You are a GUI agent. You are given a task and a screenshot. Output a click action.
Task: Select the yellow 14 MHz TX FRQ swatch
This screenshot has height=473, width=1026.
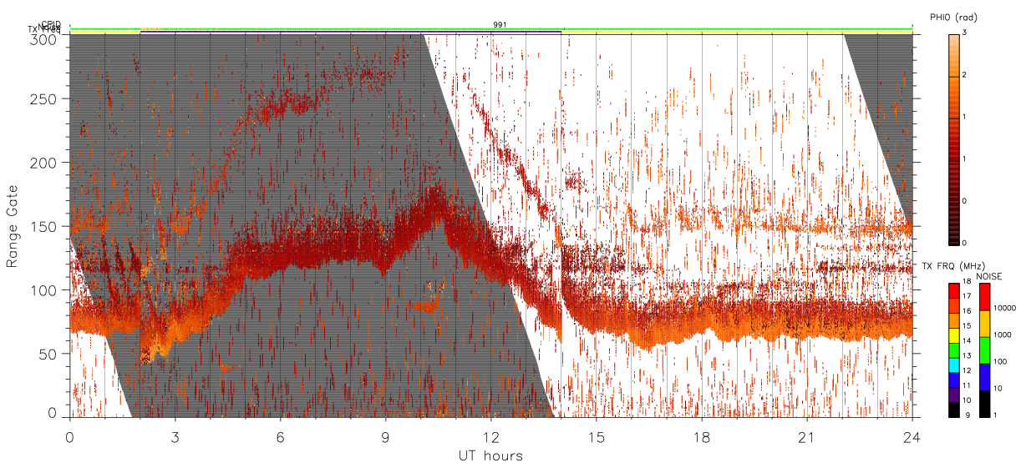[x=954, y=335]
